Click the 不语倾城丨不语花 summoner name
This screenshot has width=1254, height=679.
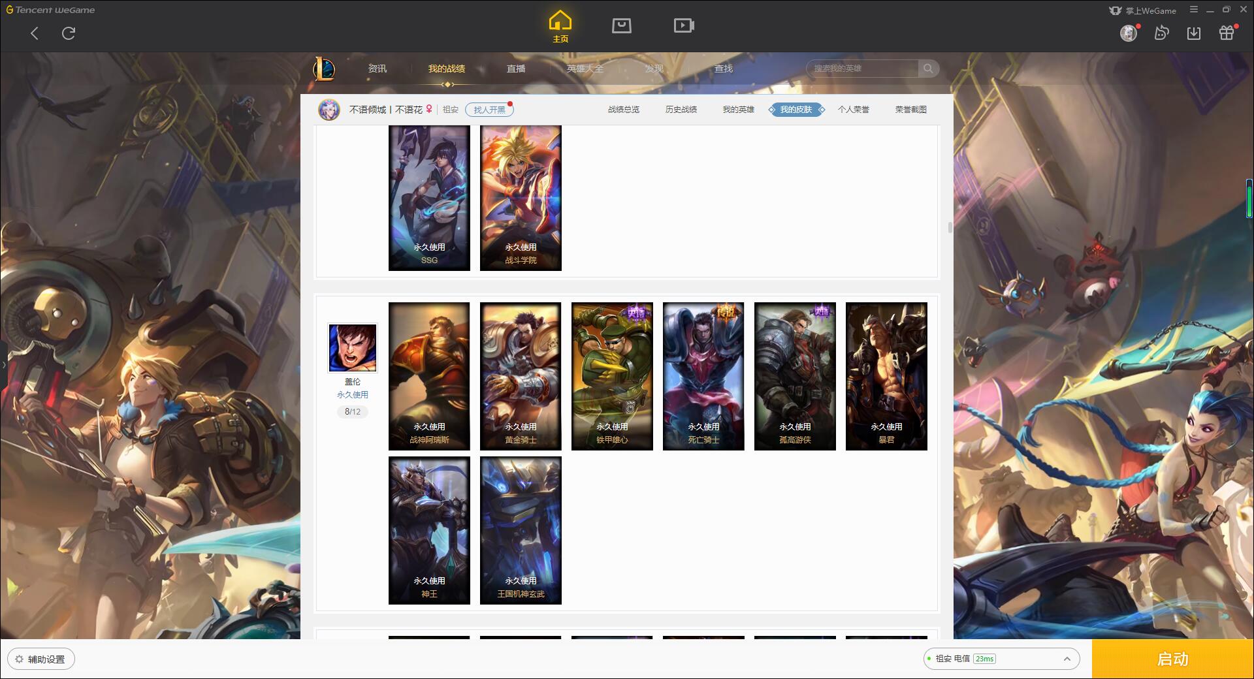[x=386, y=110]
